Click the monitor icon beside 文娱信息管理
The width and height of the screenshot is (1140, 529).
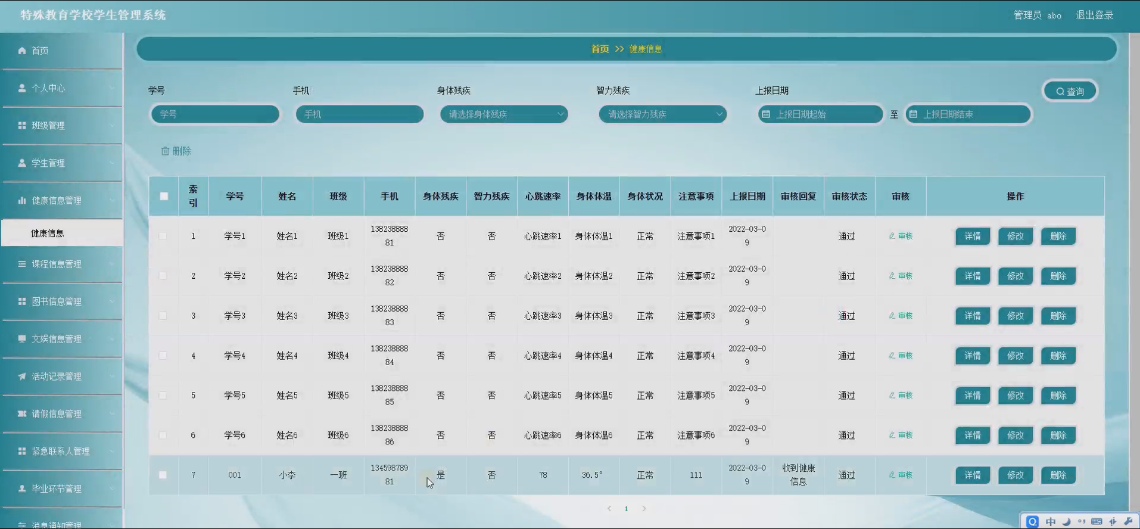22,339
